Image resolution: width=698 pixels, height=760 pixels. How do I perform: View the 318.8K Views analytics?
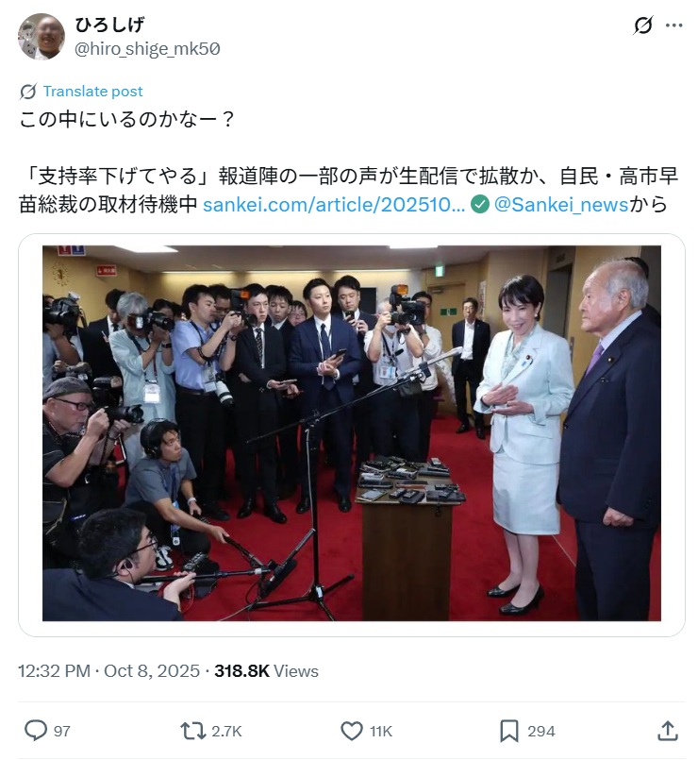[x=266, y=671]
